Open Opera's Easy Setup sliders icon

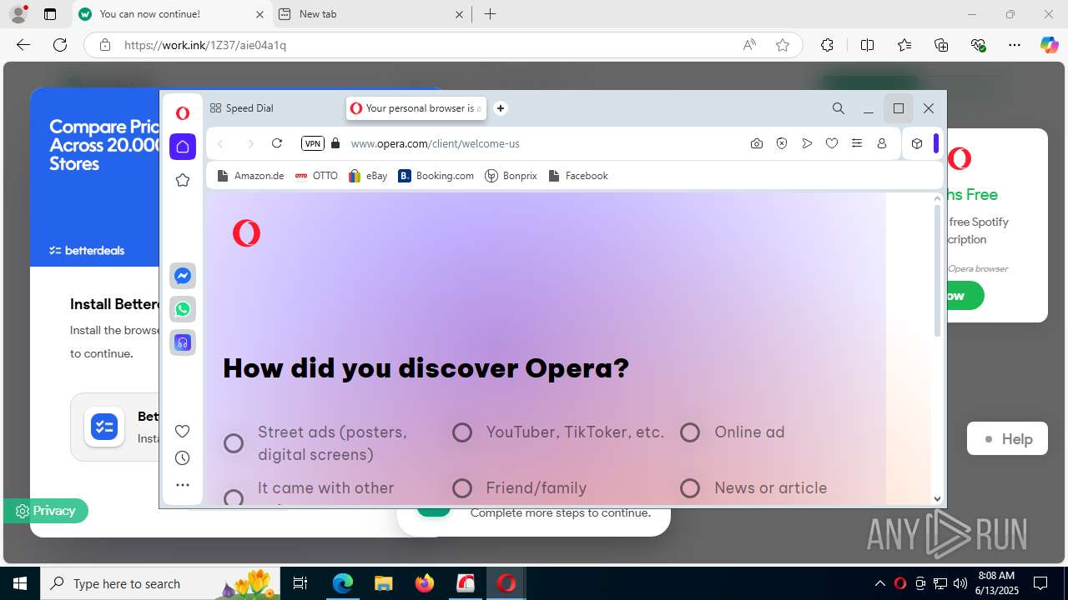pyautogui.click(x=857, y=143)
